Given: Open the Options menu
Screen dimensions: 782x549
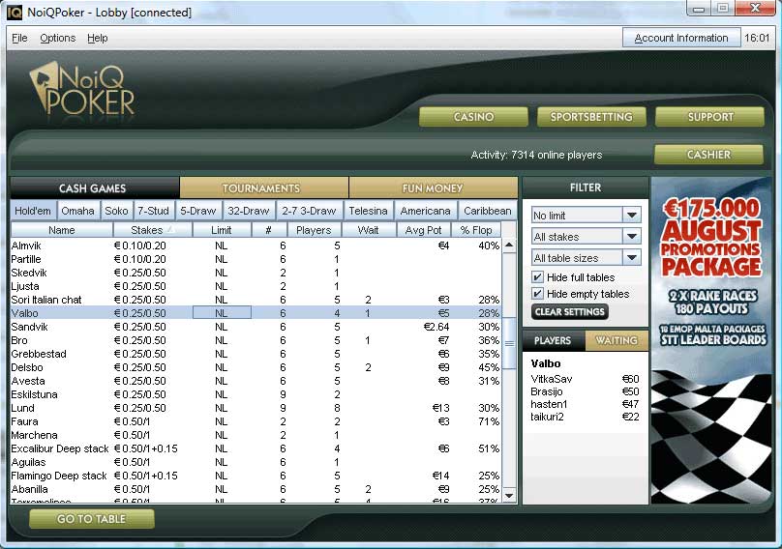Looking at the screenshot, I should tap(58, 38).
